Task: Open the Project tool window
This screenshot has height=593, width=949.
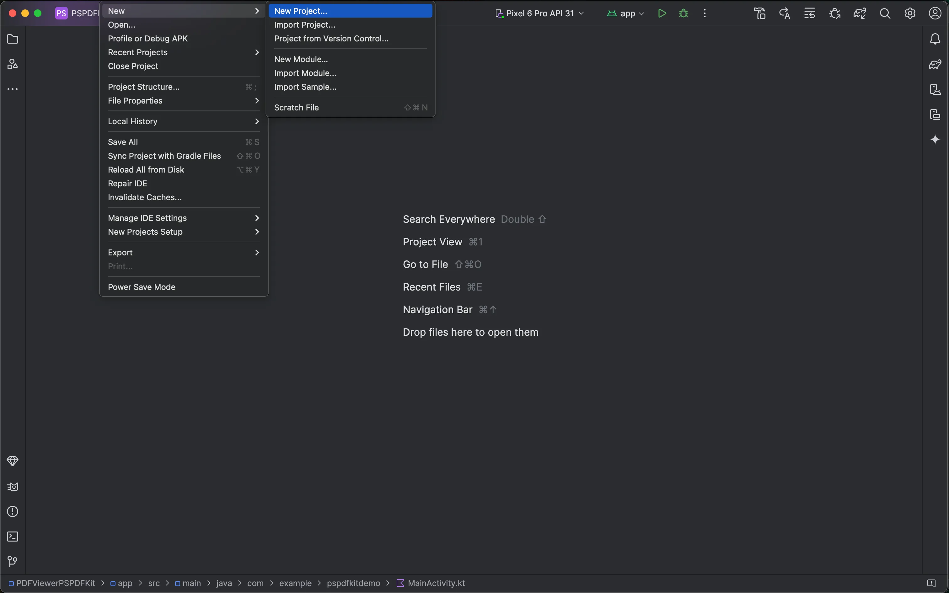Action: 12,39
